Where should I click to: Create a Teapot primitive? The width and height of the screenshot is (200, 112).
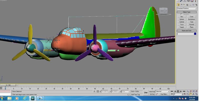tap(182, 27)
